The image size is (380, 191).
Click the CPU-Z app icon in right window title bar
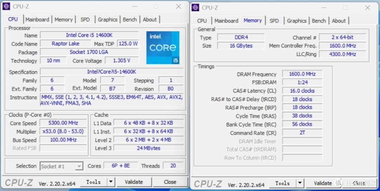[195, 7]
